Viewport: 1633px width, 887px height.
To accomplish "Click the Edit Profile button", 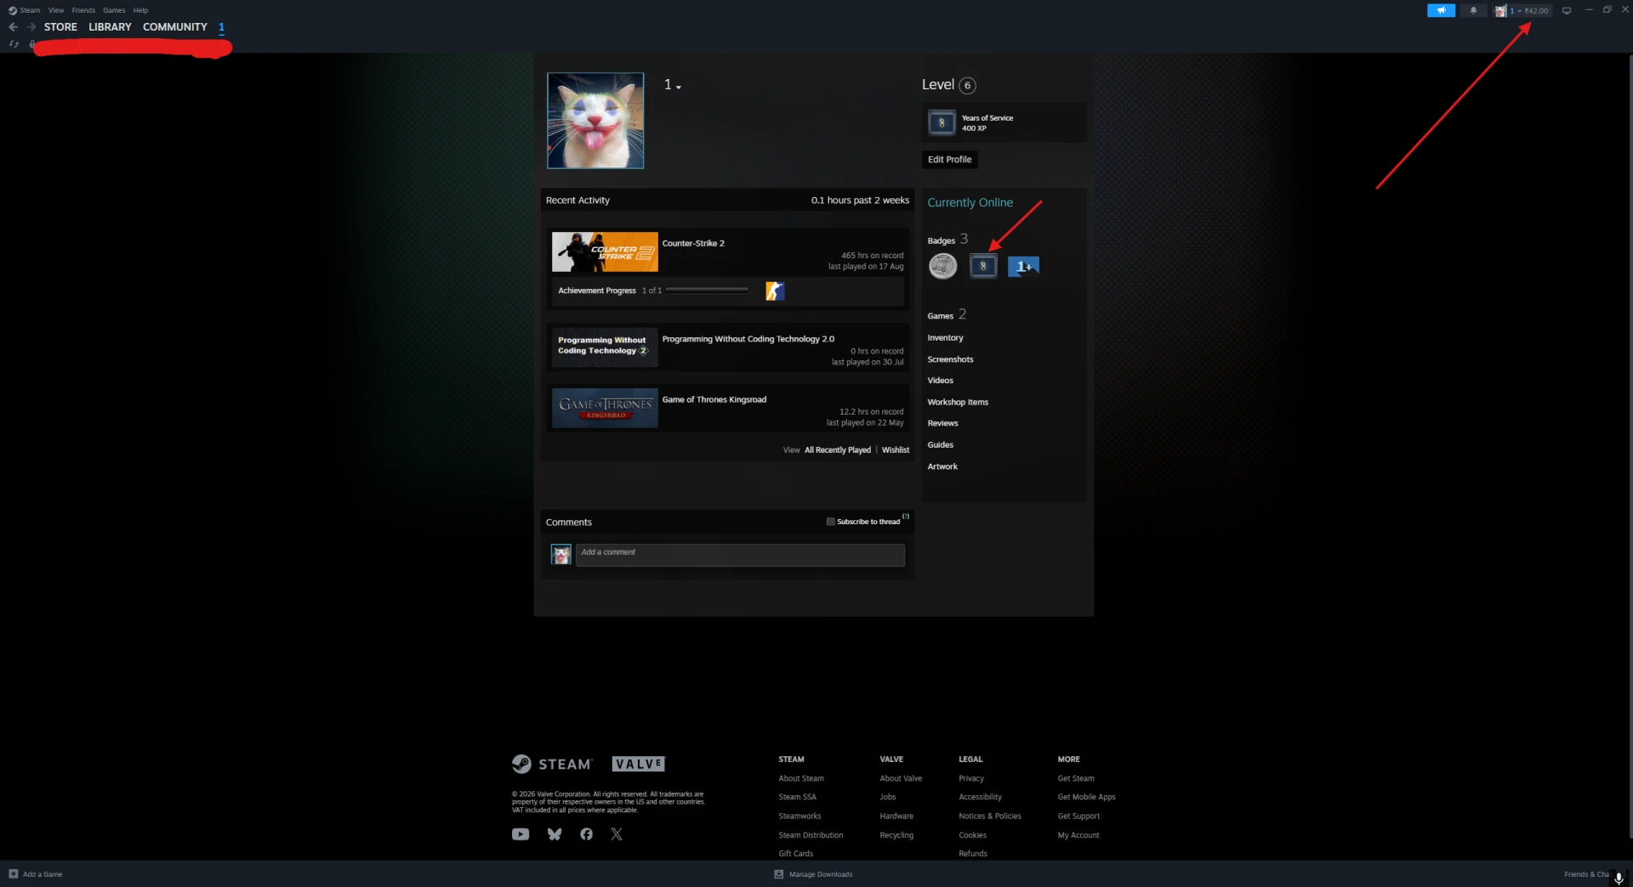I will point(949,160).
